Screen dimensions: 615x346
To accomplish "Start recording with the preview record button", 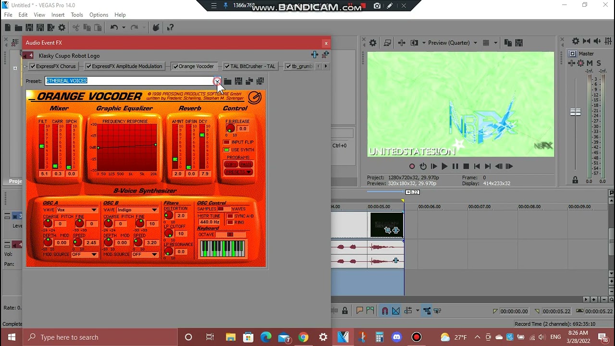I will pyautogui.click(x=412, y=166).
